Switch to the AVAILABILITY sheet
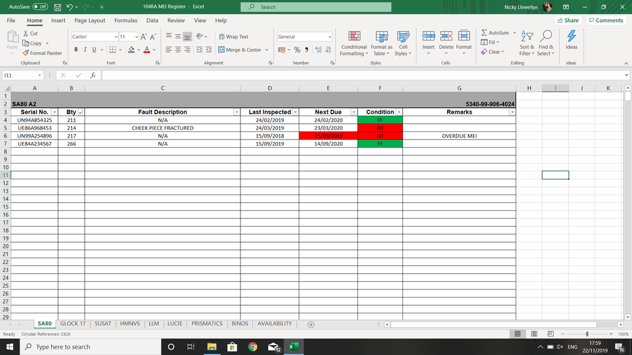This screenshot has width=632, height=355. (x=275, y=323)
